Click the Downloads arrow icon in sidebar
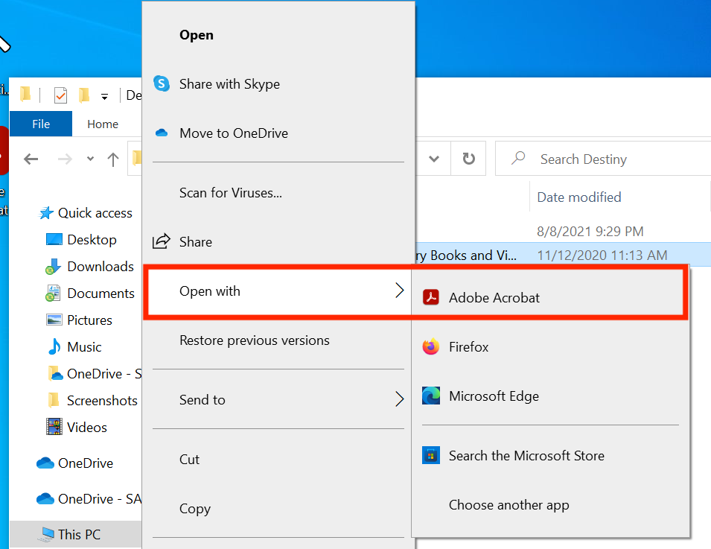 (53, 267)
